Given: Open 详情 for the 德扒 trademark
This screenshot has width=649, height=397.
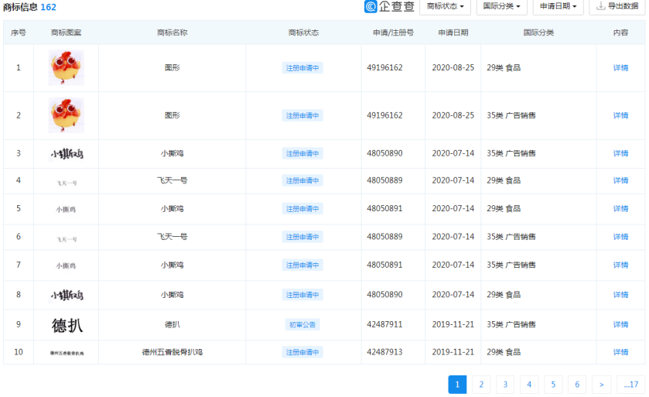Looking at the screenshot, I should pyautogui.click(x=620, y=324).
